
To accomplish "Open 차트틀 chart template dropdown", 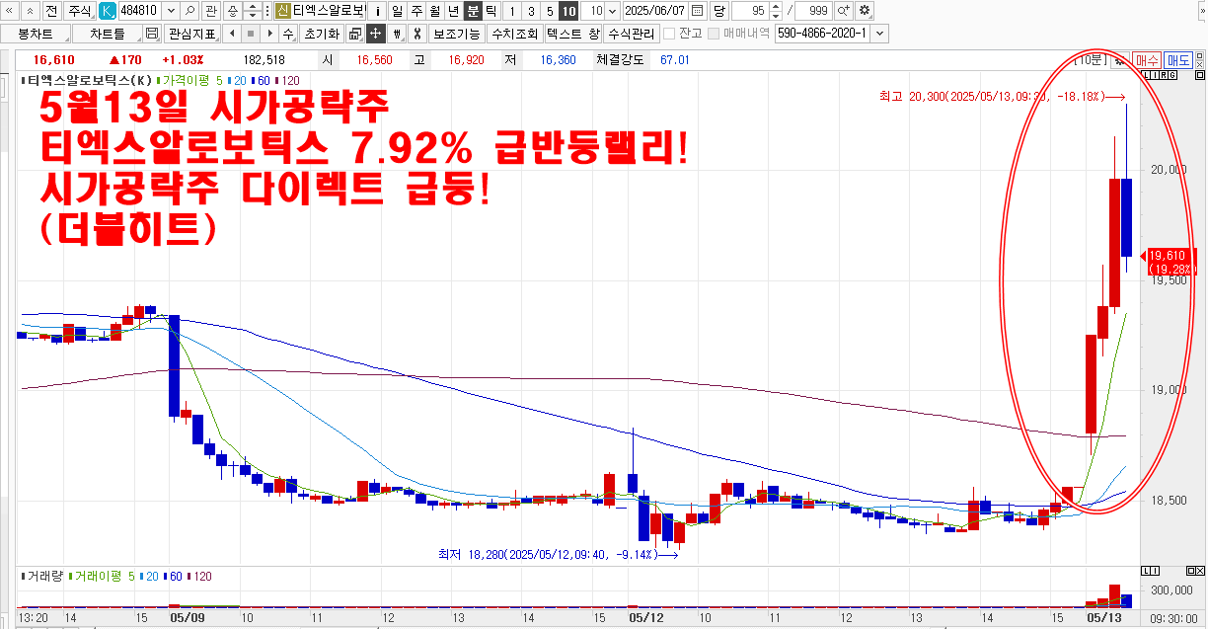I will [x=107, y=34].
